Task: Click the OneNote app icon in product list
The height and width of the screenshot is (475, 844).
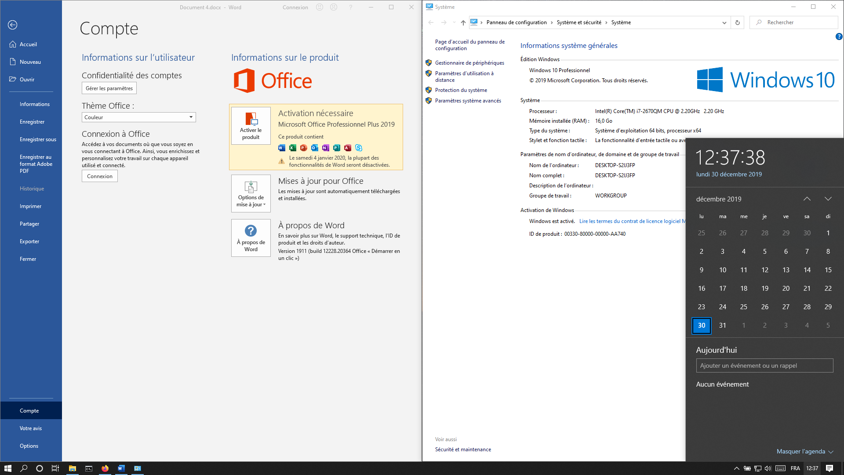Action: coord(326,148)
